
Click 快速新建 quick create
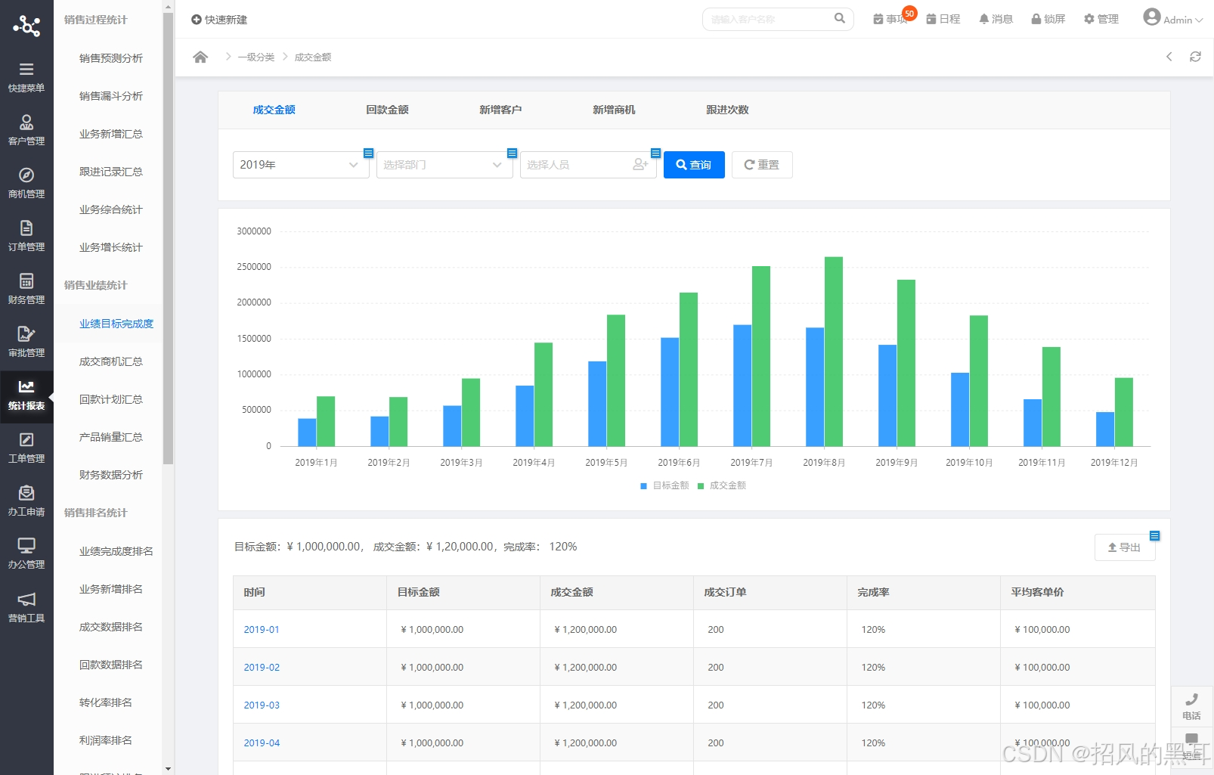coord(219,20)
